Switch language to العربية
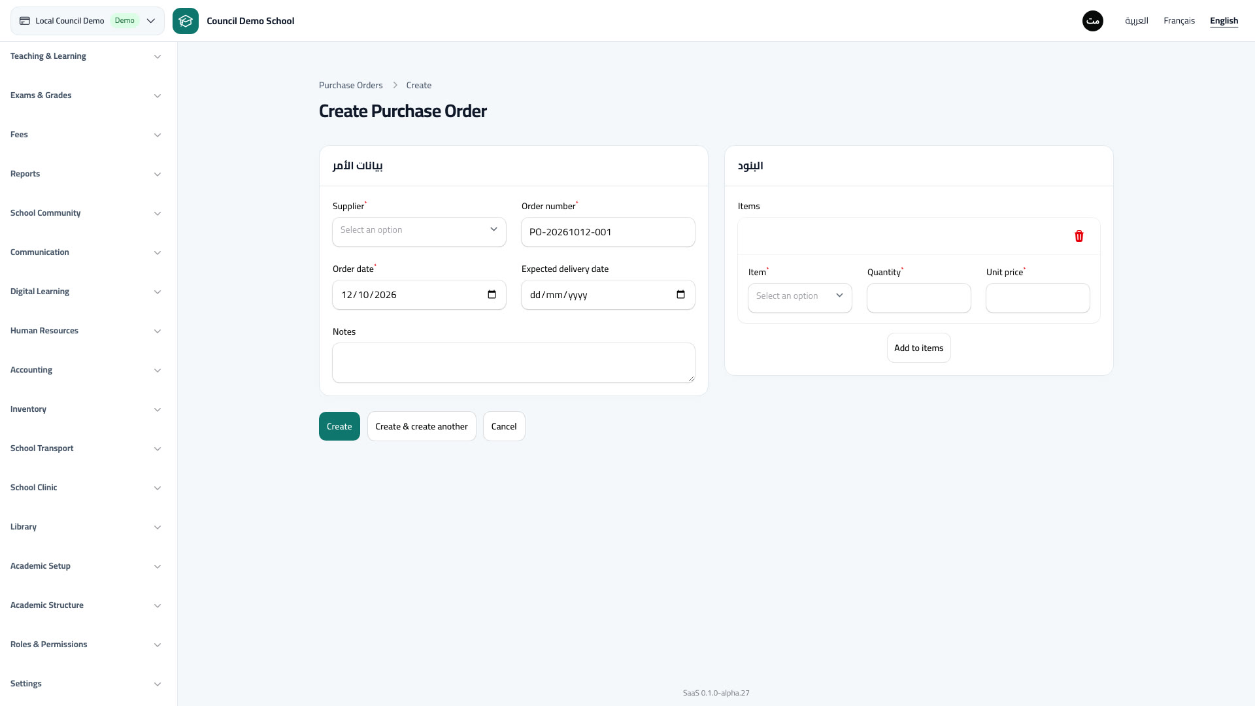 pos(1137,21)
